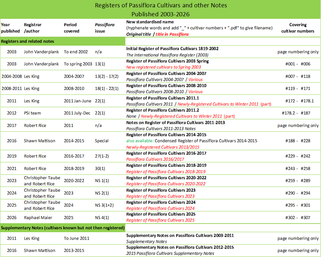Click the issue cell '18(1) - 22(1)'
Screen dimensions: 321x257
click(x=107, y=88)
